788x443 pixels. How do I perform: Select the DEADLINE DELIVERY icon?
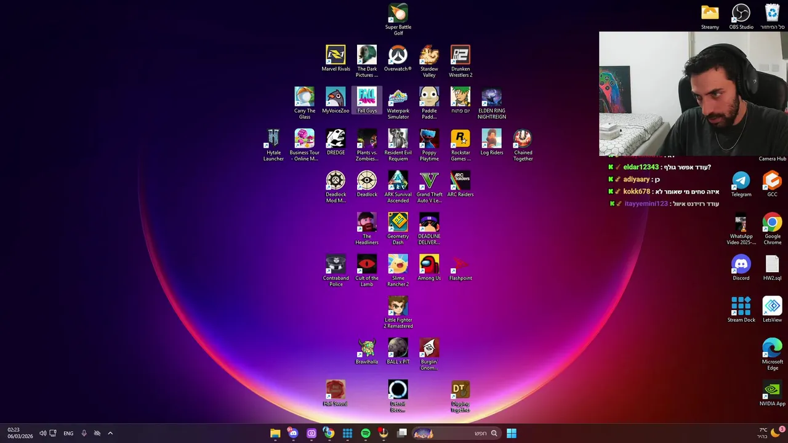click(x=429, y=228)
